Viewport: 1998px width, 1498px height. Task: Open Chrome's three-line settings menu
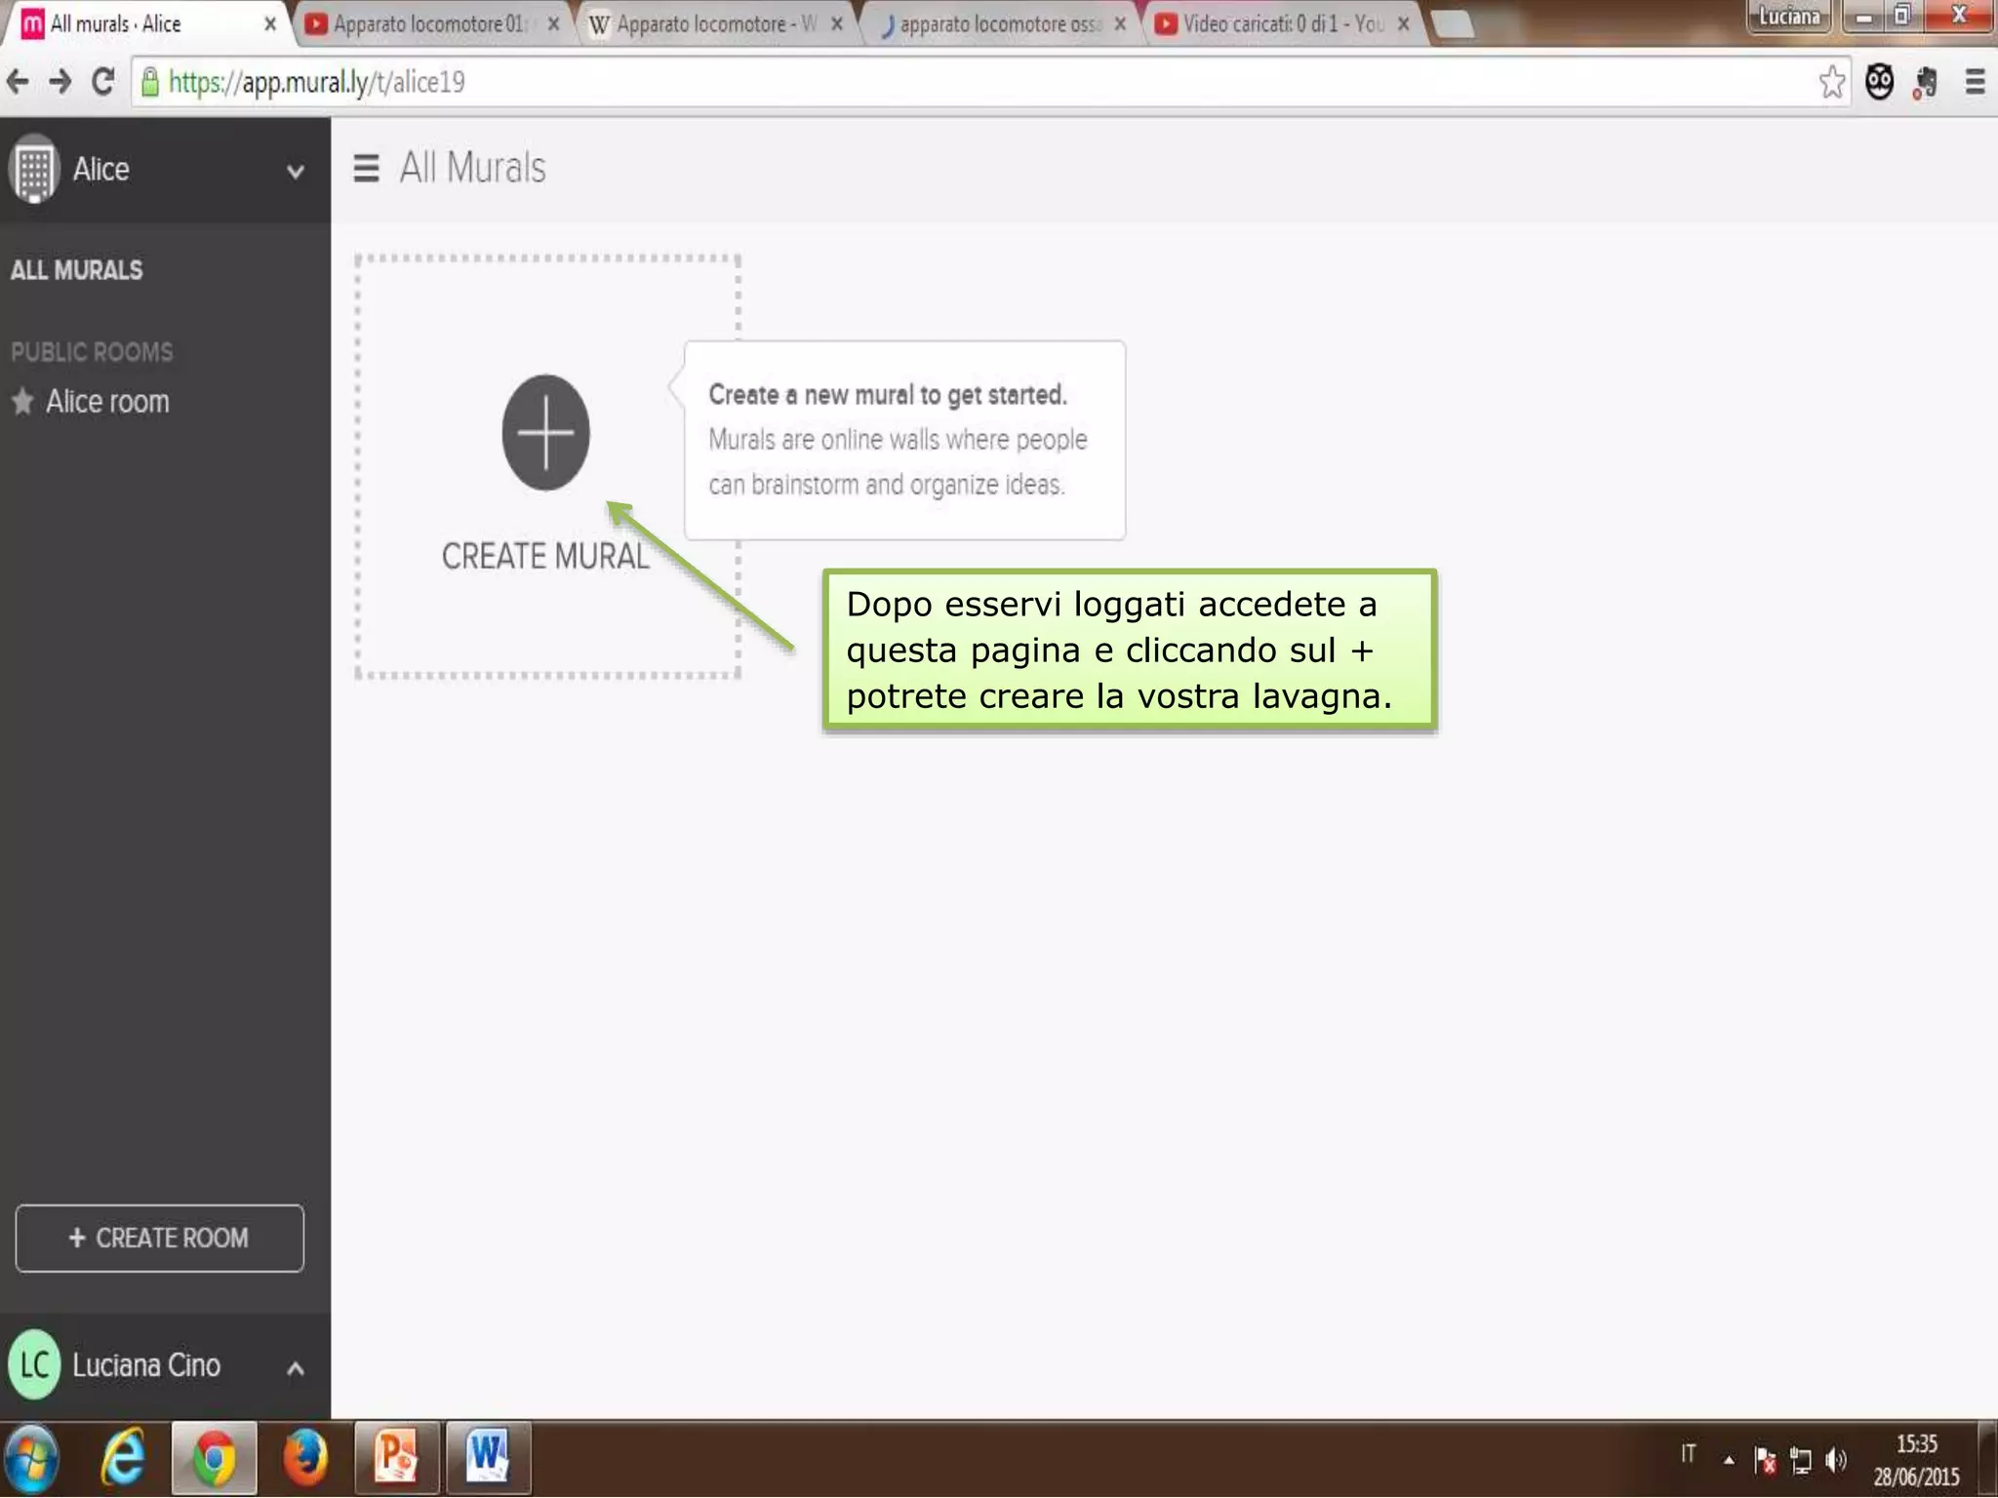[1975, 82]
